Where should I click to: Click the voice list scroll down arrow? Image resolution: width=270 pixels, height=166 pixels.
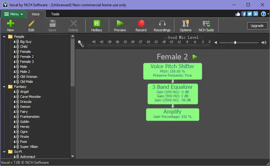tap(73, 156)
